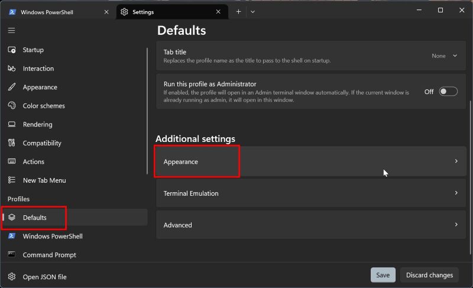
Task: Click the Save button
Action: point(383,275)
